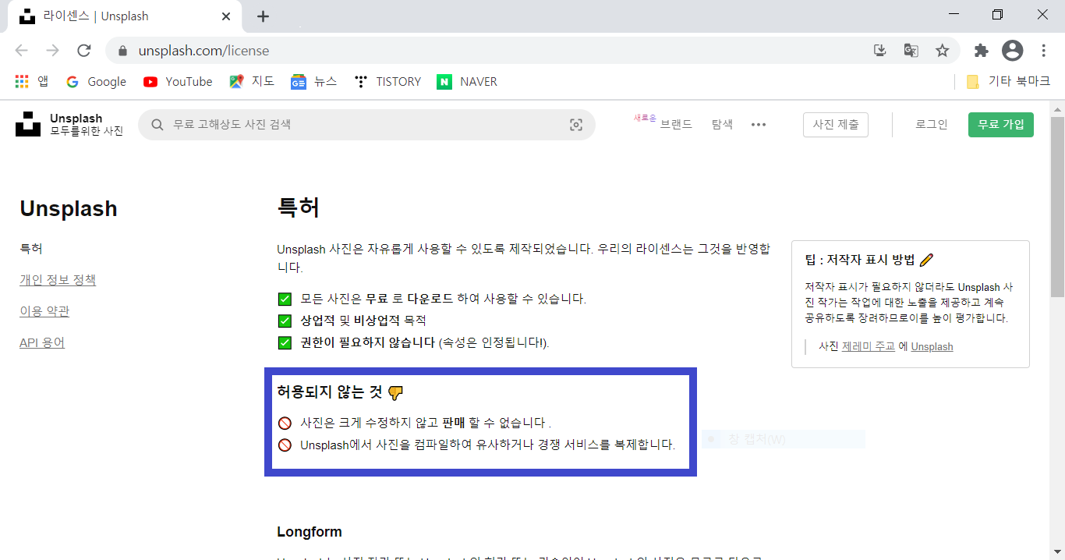Image resolution: width=1065 pixels, height=560 pixels.
Task: Open the TISTORY bookmark
Action: (387, 81)
